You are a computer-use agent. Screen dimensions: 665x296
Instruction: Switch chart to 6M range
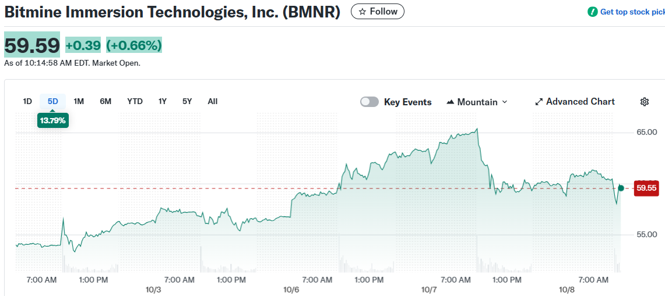[x=105, y=101]
